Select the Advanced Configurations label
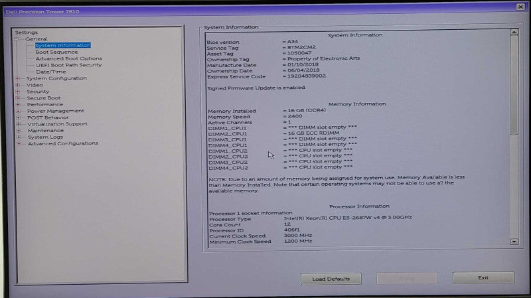 tap(63, 143)
